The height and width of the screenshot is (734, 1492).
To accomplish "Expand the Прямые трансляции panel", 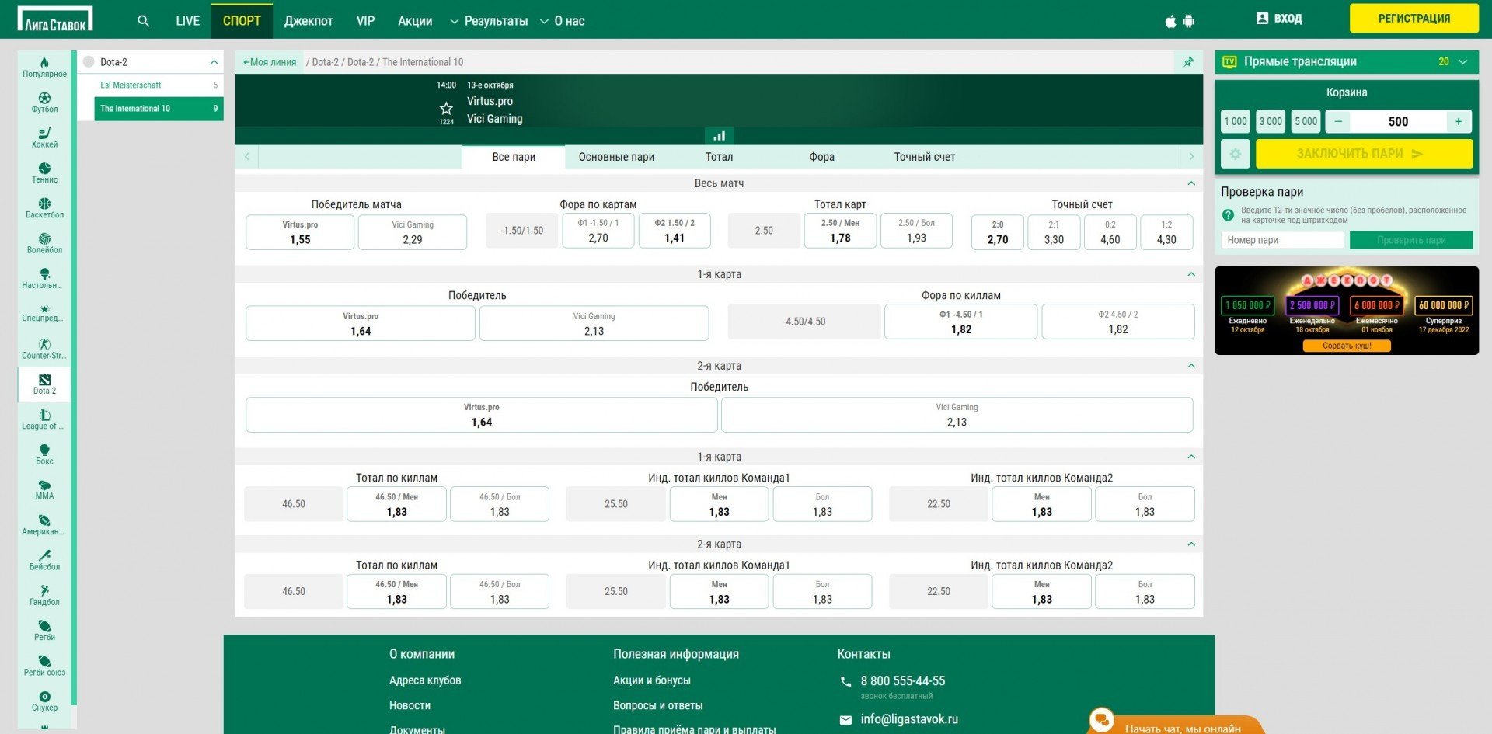I will [x=1463, y=61].
